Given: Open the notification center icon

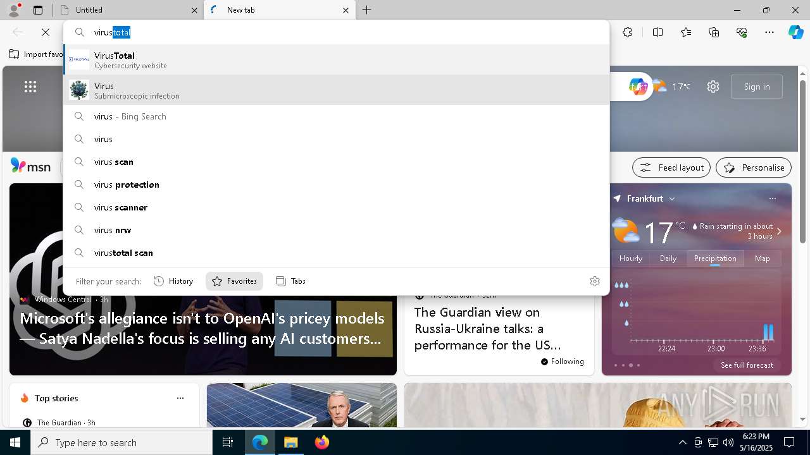Looking at the screenshot, I should click(789, 442).
